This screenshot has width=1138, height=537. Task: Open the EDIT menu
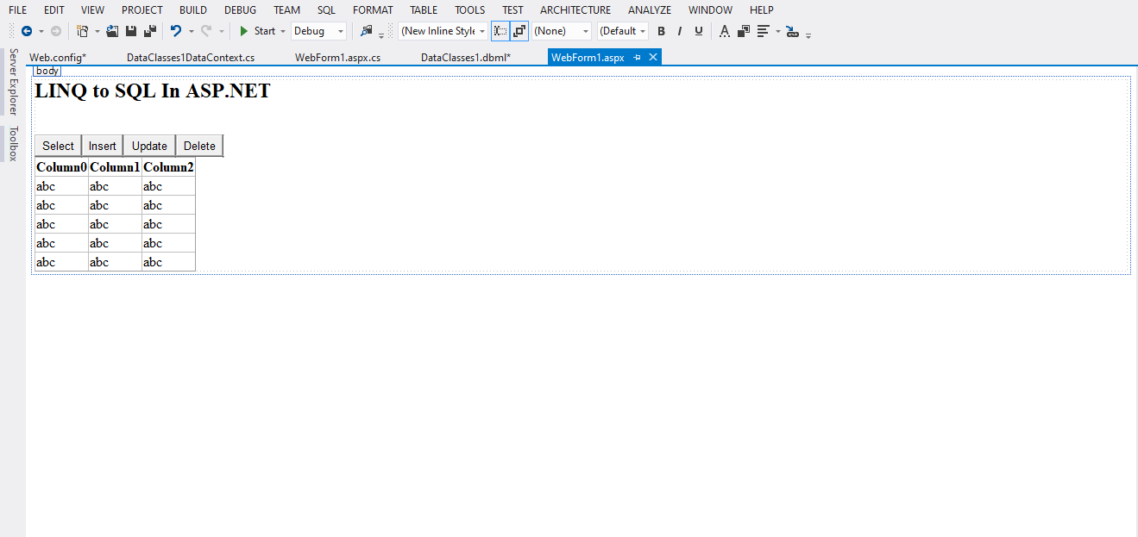[54, 10]
